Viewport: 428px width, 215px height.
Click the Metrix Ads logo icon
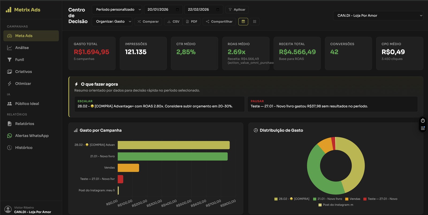tap(9, 10)
